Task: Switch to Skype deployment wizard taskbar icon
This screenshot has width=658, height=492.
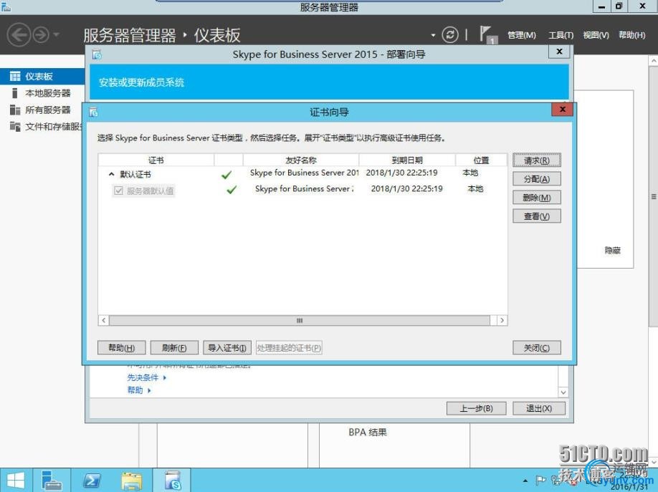Action: point(171,481)
